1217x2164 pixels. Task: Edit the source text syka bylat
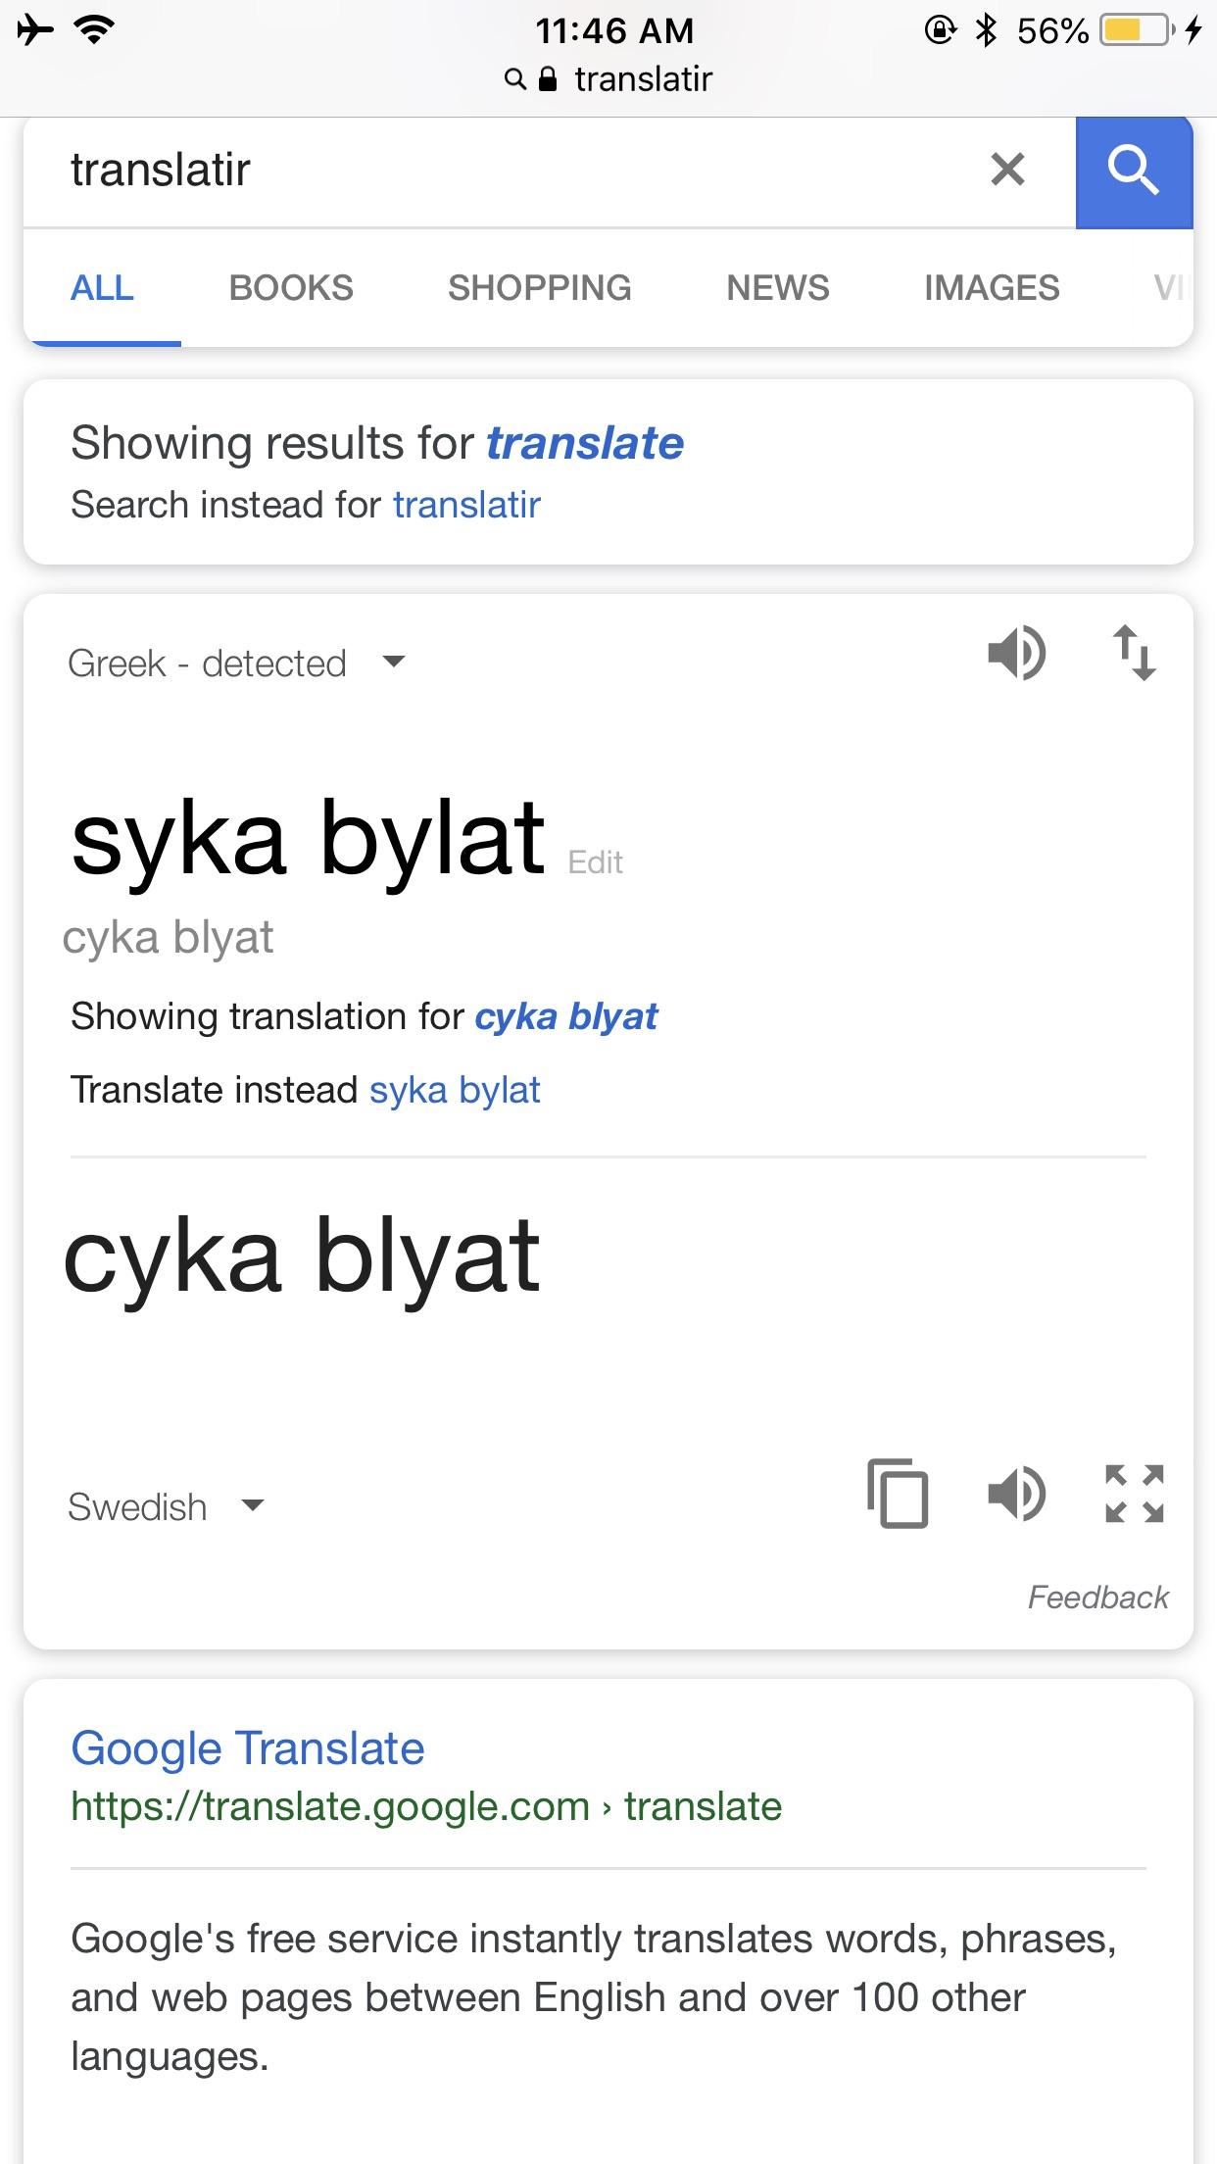click(595, 862)
